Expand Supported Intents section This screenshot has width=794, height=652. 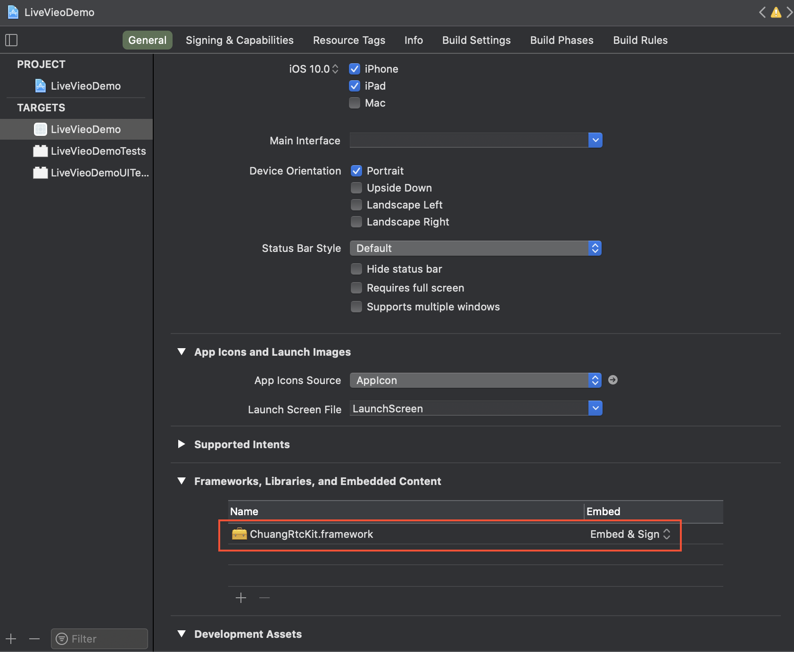coord(182,444)
